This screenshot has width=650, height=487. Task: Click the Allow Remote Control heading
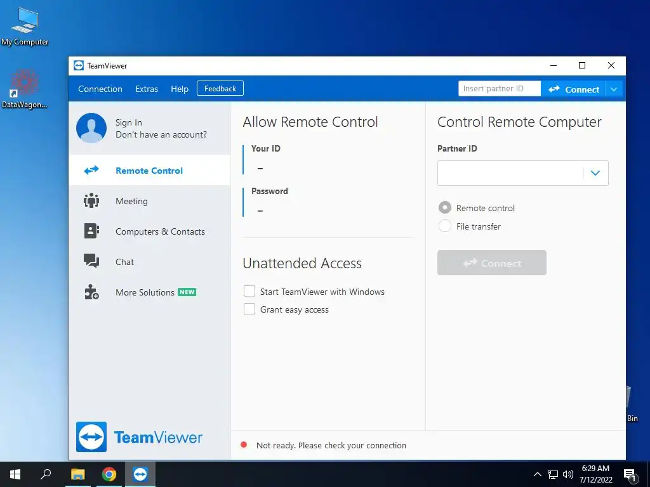coord(310,122)
